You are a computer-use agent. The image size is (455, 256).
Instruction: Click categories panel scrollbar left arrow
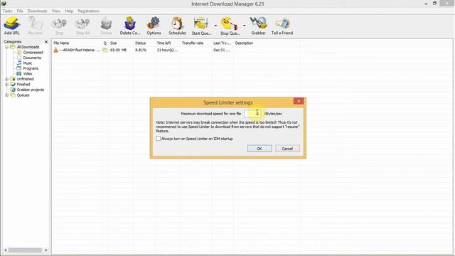pos(6,250)
